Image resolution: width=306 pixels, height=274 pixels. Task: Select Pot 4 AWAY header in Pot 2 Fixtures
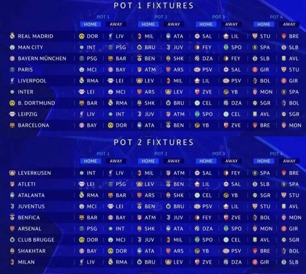tap(289, 161)
